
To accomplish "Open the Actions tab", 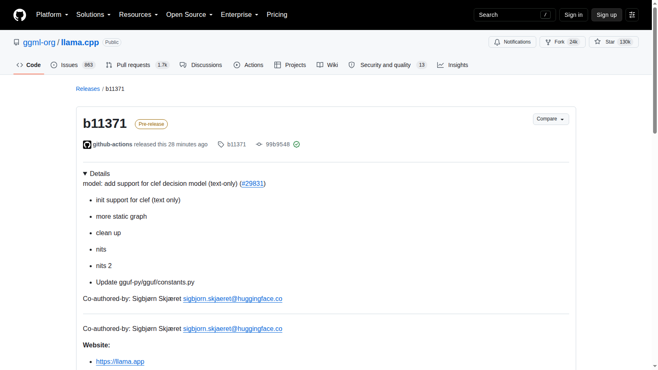I will click(x=248, y=65).
